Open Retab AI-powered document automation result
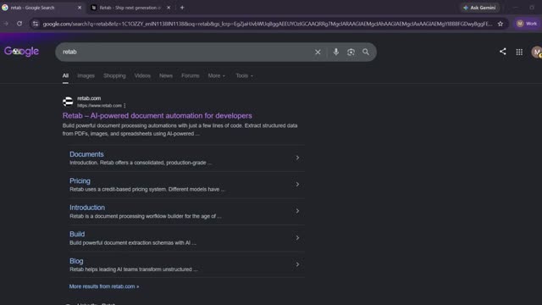Image resolution: width=542 pixels, height=305 pixels. [x=157, y=116]
